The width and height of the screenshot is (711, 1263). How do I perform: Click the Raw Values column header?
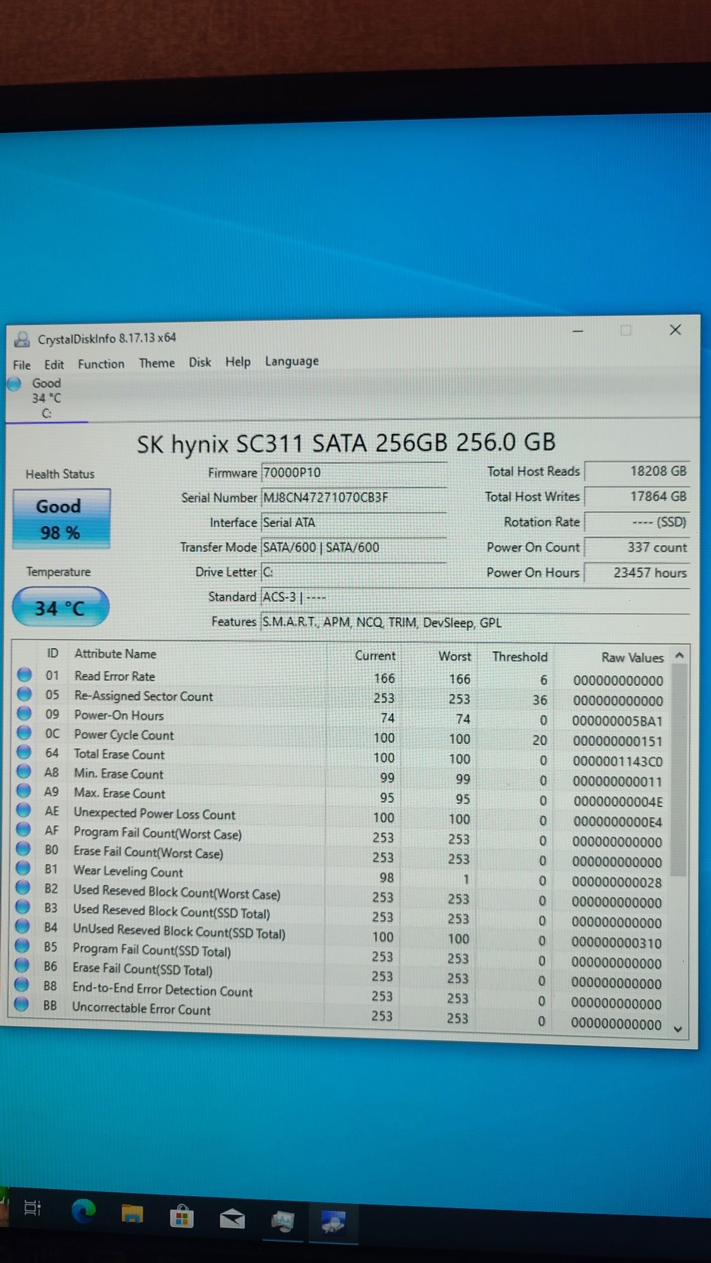coord(632,657)
